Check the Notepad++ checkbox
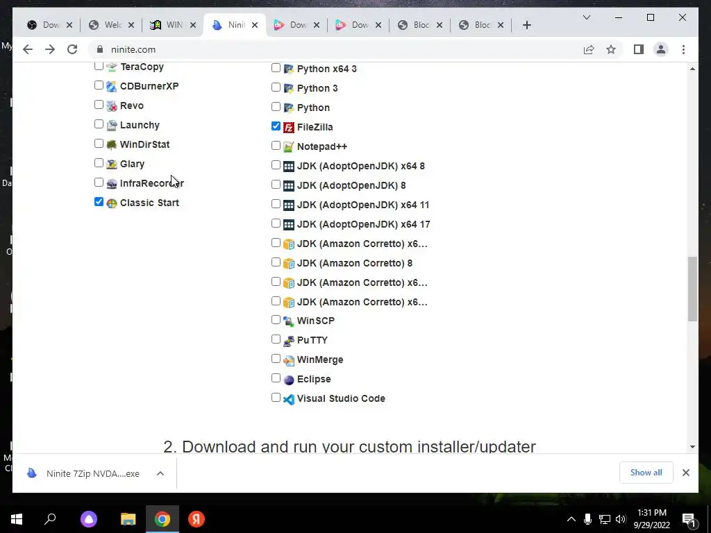 click(x=276, y=146)
